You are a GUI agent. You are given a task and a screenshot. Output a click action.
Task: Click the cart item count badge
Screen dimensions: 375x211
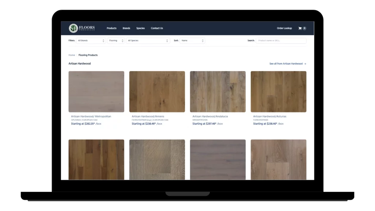click(x=304, y=28)
